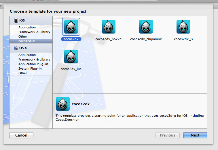Open iOS Application category
This screenshot has width=218, height=150.
(x=27, y=27)
